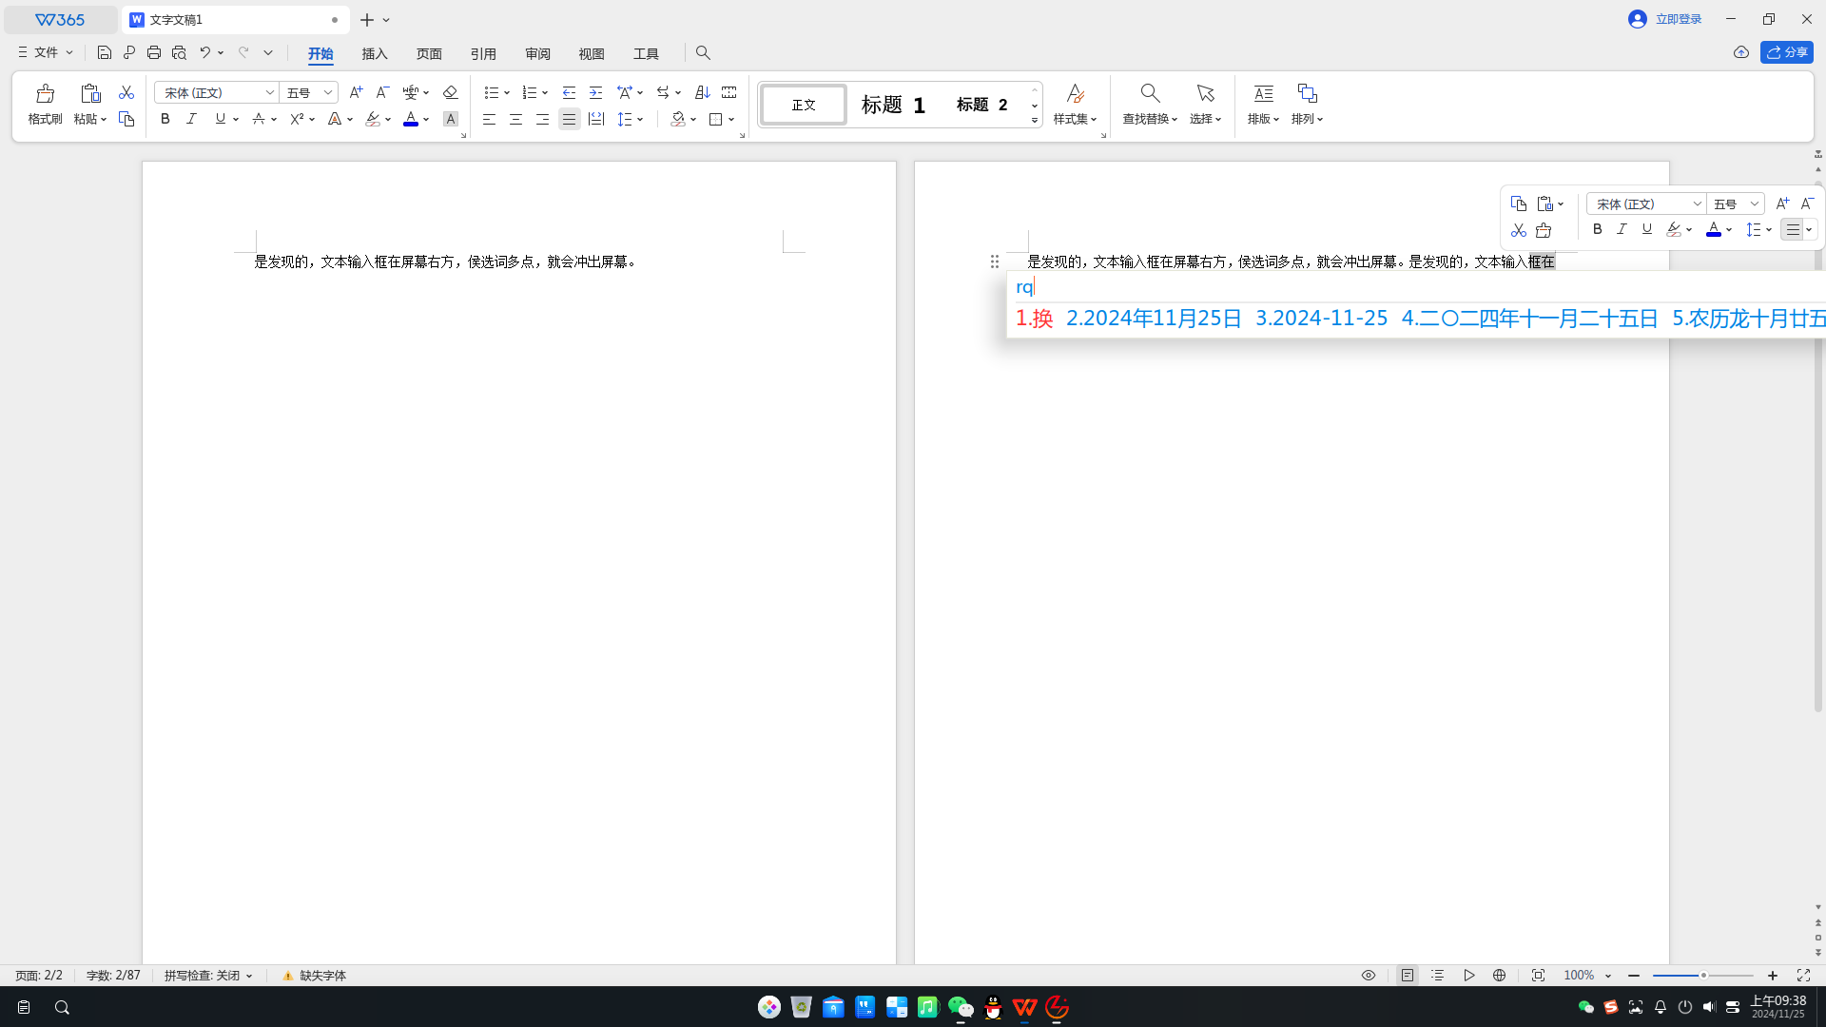The width and height of the screenshot is (1826, 1027).
Task: Click the 立即登录 login link
Action: coord(1679,19)
